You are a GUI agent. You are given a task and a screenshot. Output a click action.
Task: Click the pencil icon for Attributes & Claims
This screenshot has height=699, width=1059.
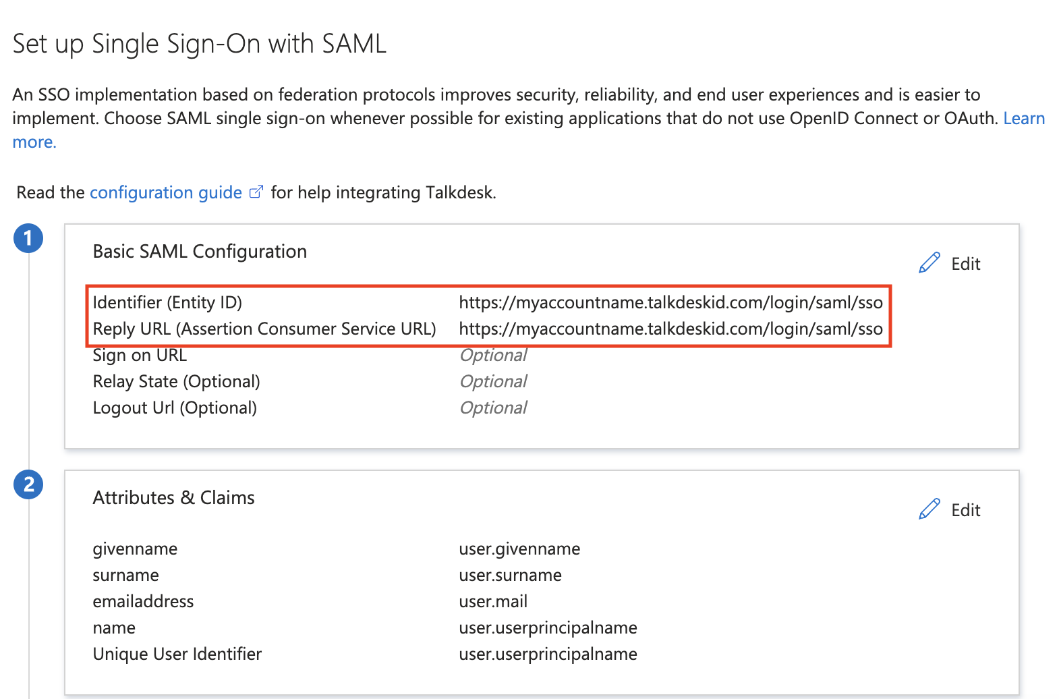929,509
